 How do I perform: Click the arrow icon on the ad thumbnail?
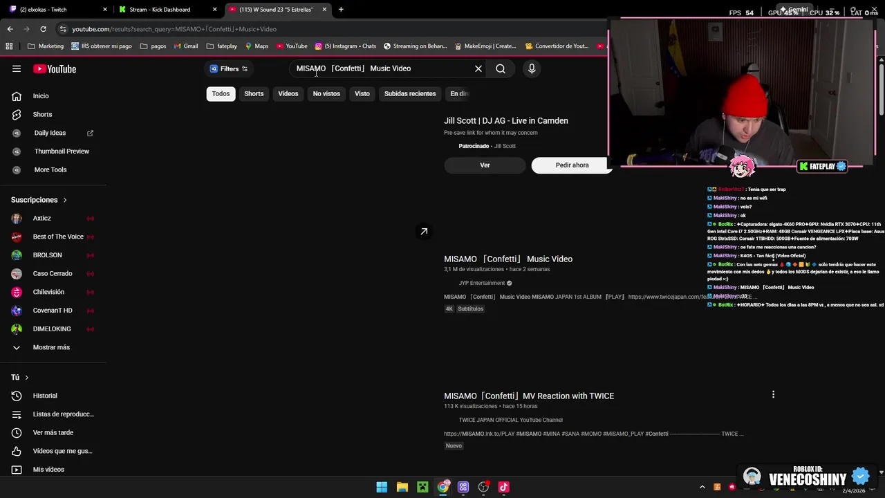tap(424, 231)
